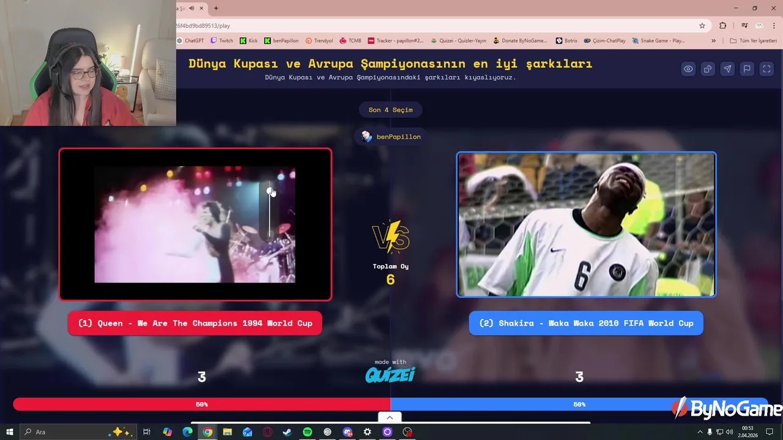The height and width of the screenshot is (440, 783).
Task: Open Spotify from taskbar
Action: [307, 432]
